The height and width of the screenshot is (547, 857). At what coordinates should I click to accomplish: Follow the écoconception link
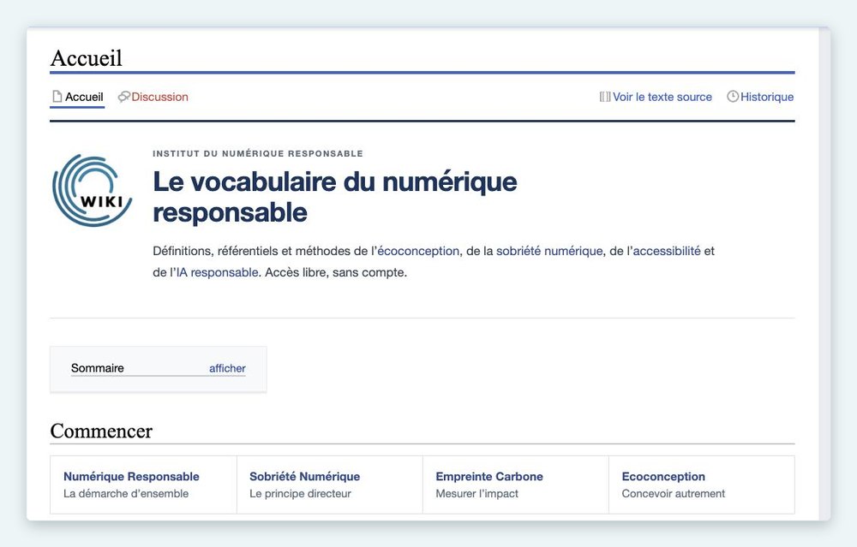click(x=418, y=251)
